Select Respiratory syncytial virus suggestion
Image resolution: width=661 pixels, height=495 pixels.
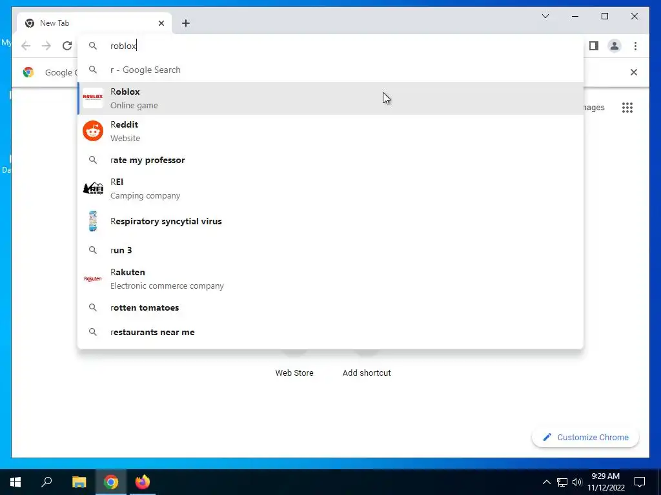330,222
